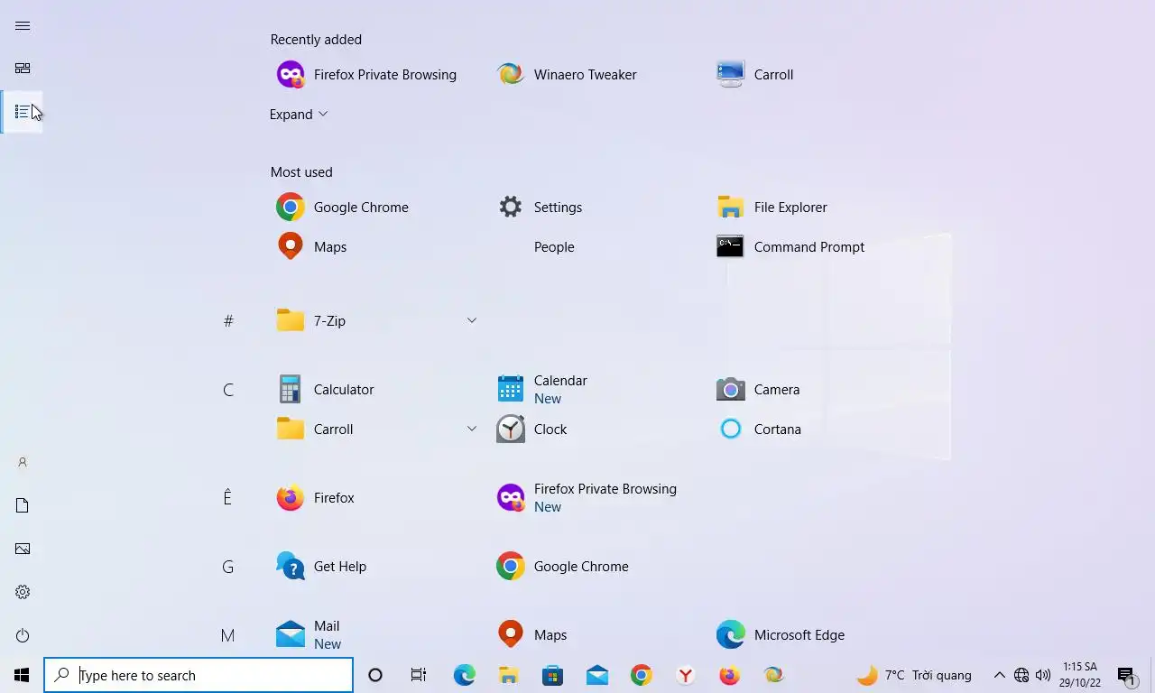
Task: Open File Explorer on taskbar
Action: 508,675
